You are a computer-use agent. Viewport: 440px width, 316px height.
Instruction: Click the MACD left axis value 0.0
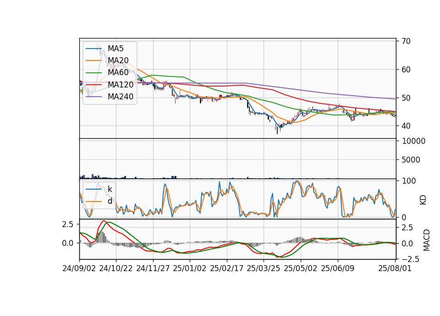68,243
